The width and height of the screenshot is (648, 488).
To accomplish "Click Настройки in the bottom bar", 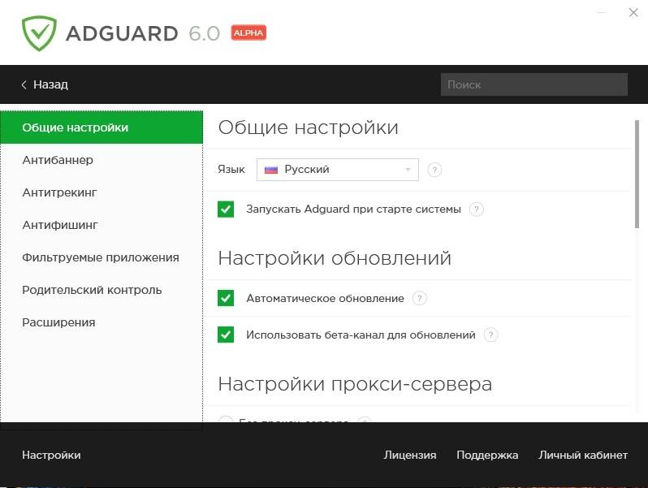I will click(x=51, y=455).
